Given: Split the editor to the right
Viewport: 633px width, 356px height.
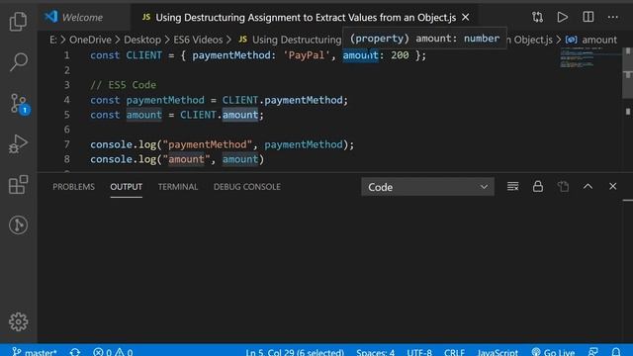Looking at the screenshot, I should click(x=588, y=17).
